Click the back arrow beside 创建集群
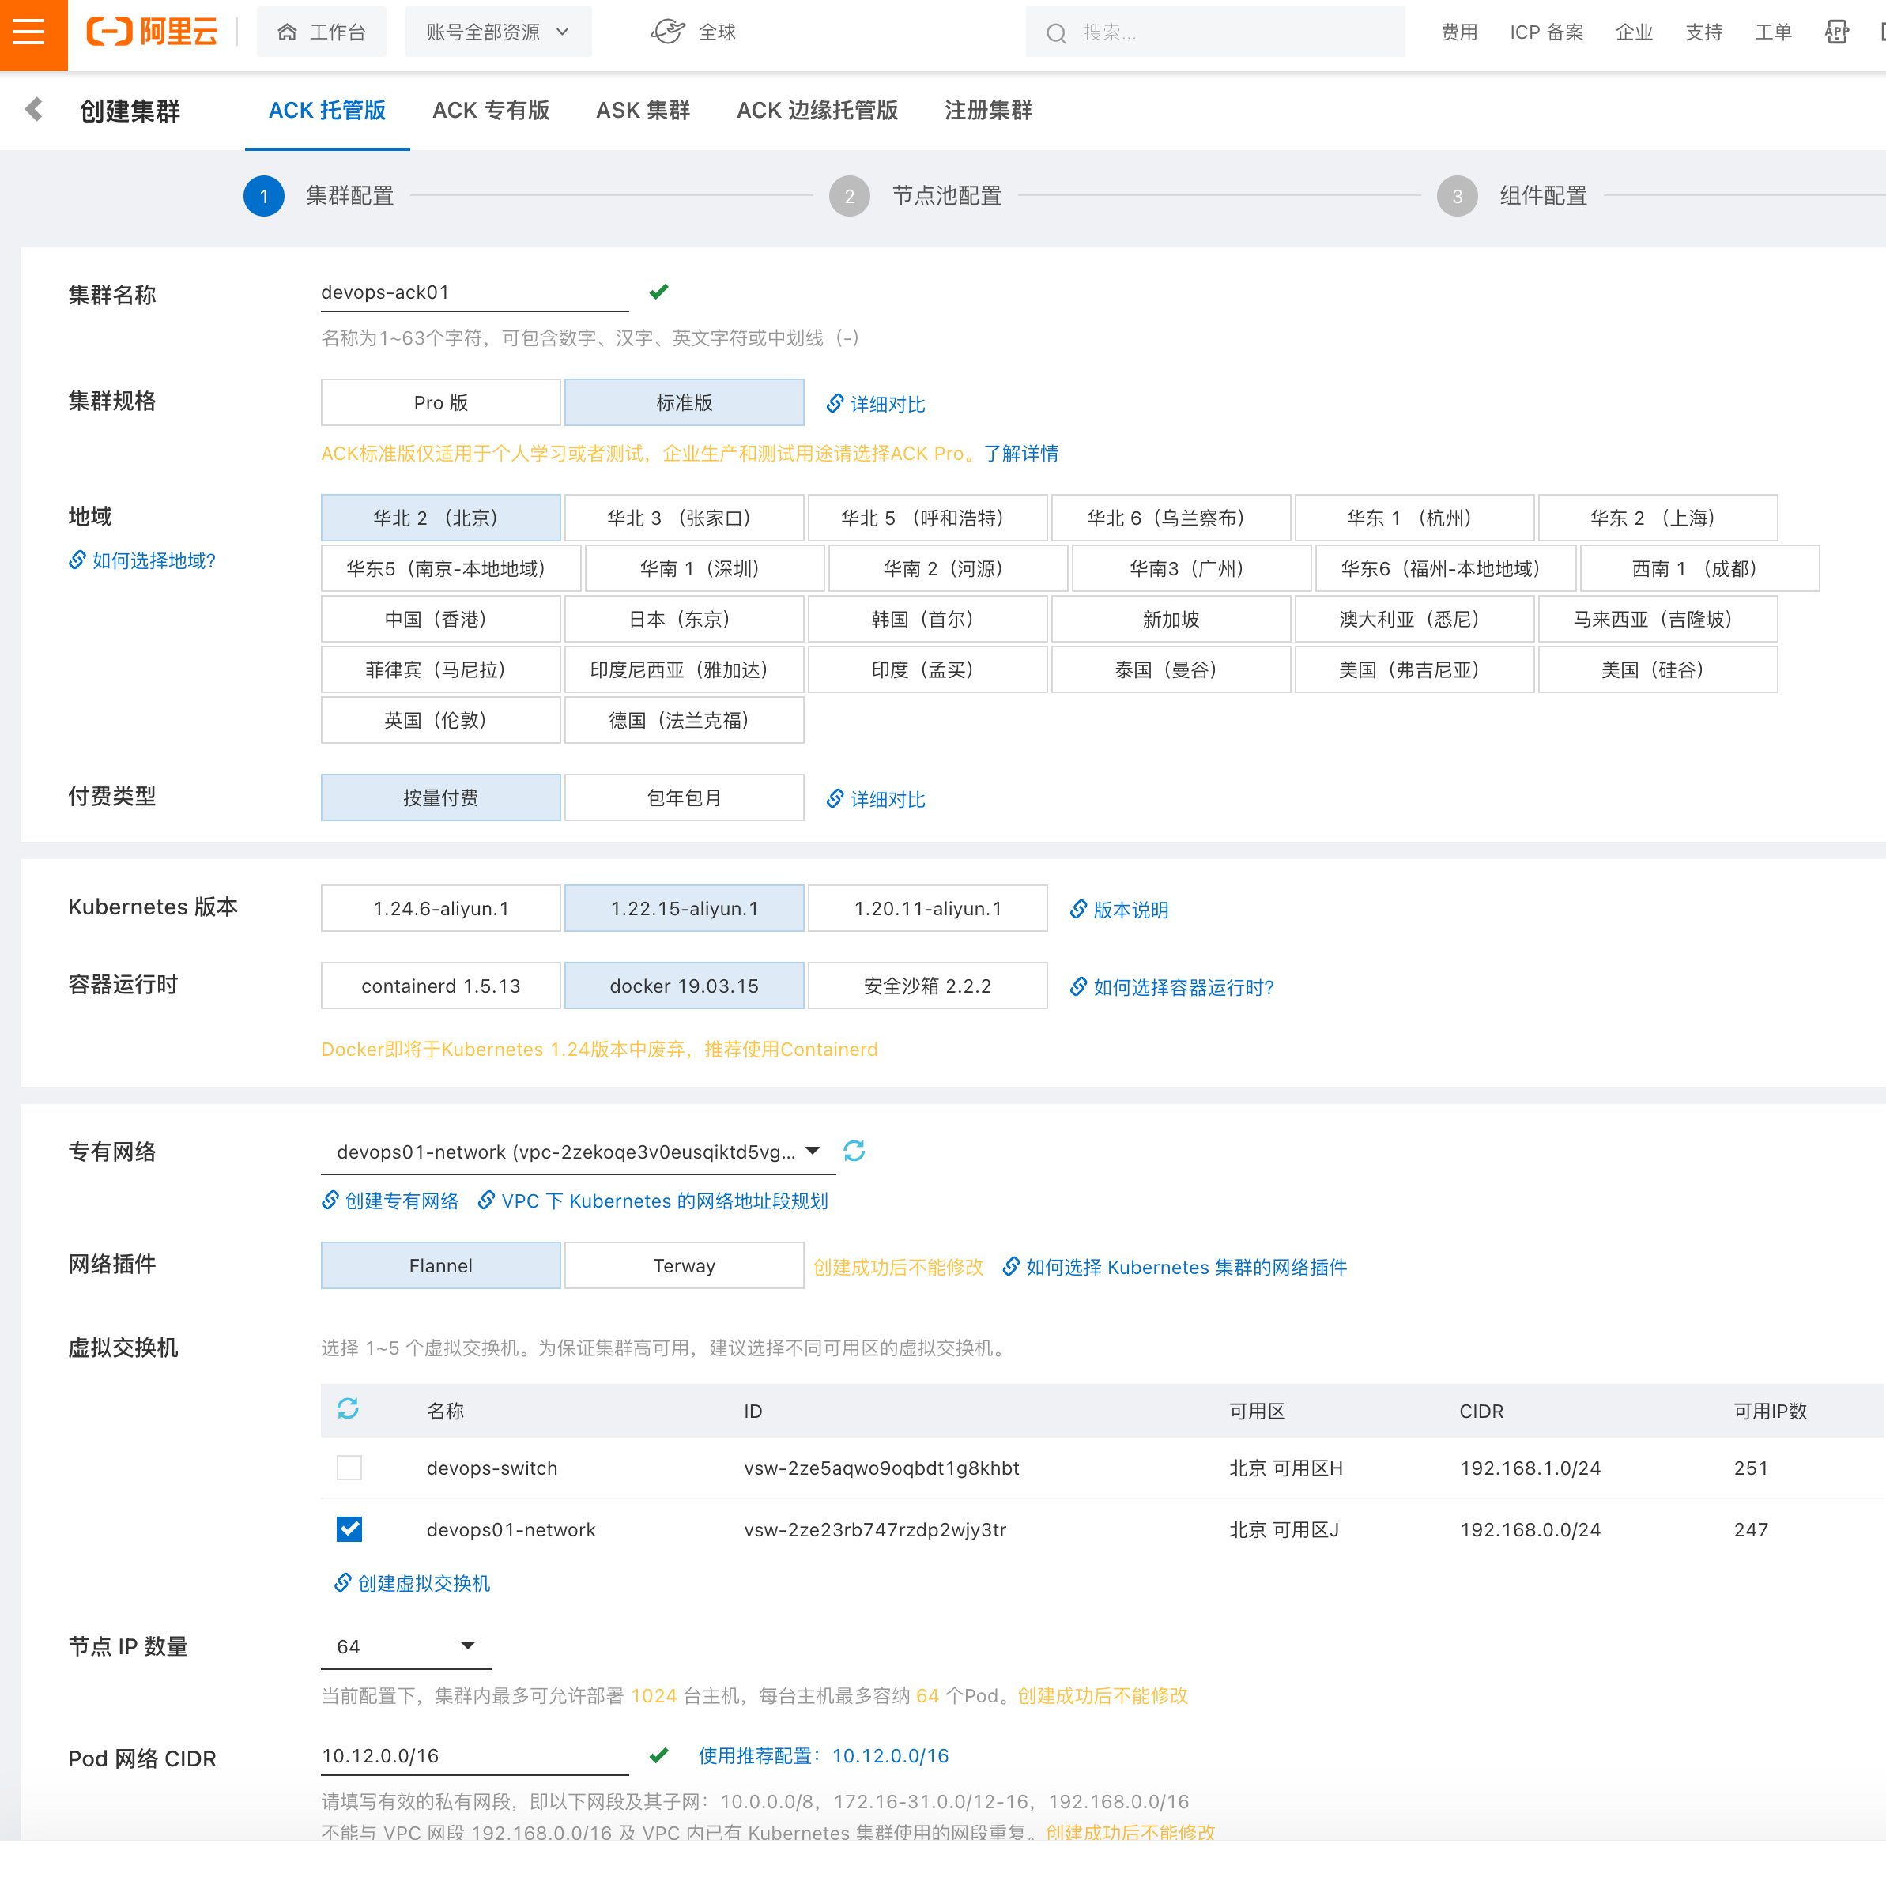1886x1881 pixels. [x=34, y=109]
